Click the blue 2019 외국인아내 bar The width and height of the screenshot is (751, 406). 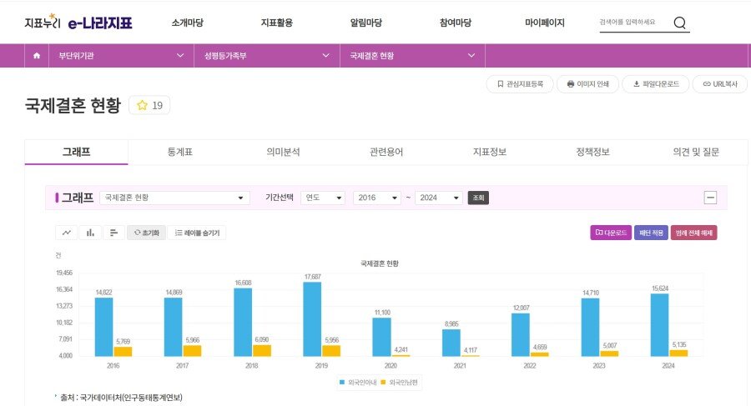coord(312,318)
